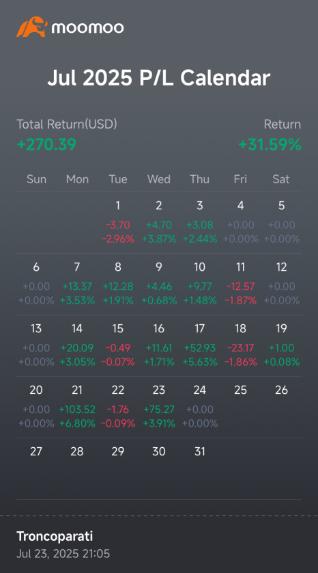Click the July 19 cell showing +1.00
The height and width of the screenshot is (573, 318).
pyautogui.click(x=281, y=346)
